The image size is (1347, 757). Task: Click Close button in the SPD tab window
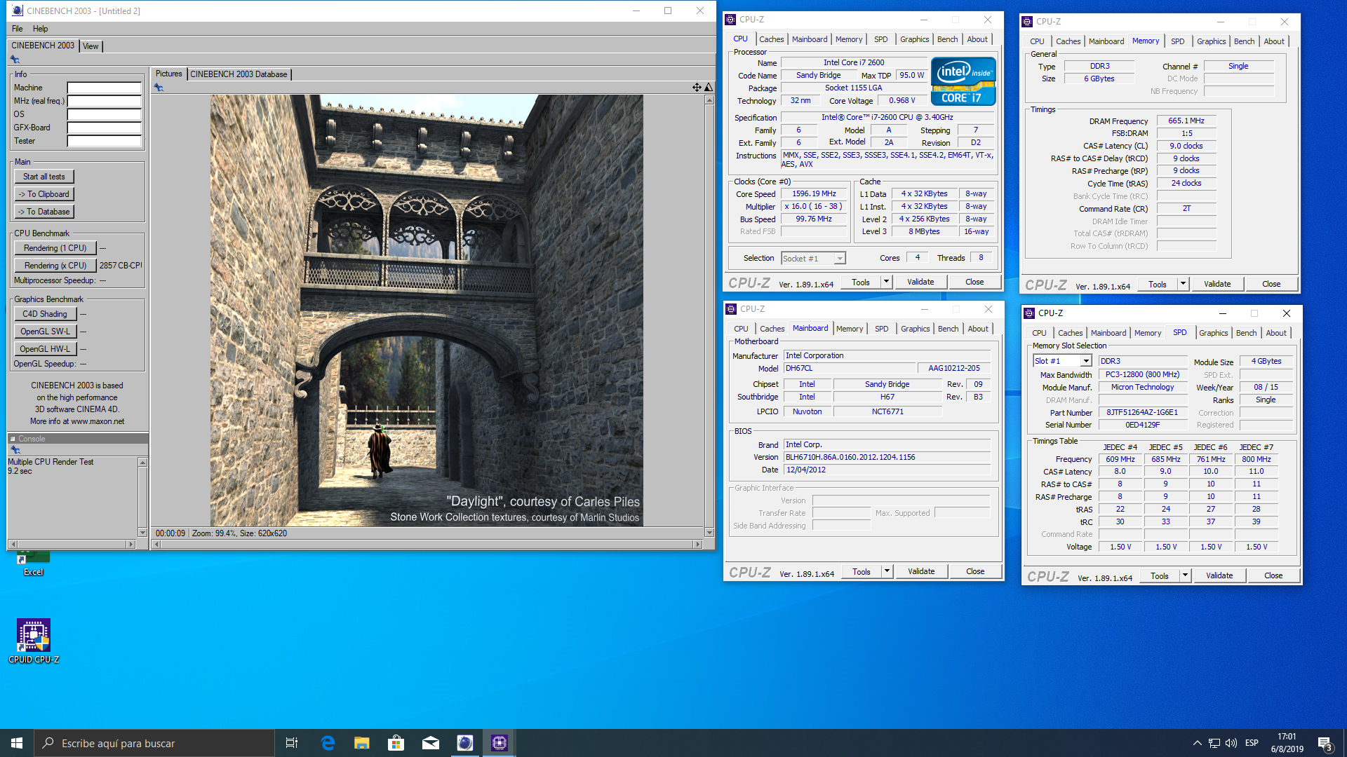click(x=1273, y=575)
